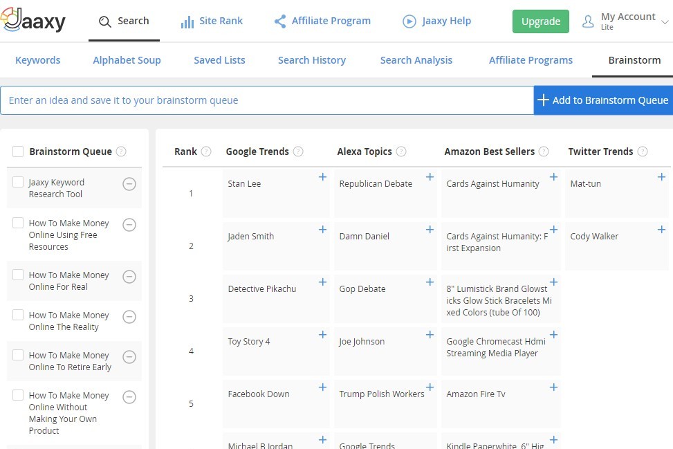Select the Brainstorm tab
Viewport: 673px width, 449px height.
634,60
